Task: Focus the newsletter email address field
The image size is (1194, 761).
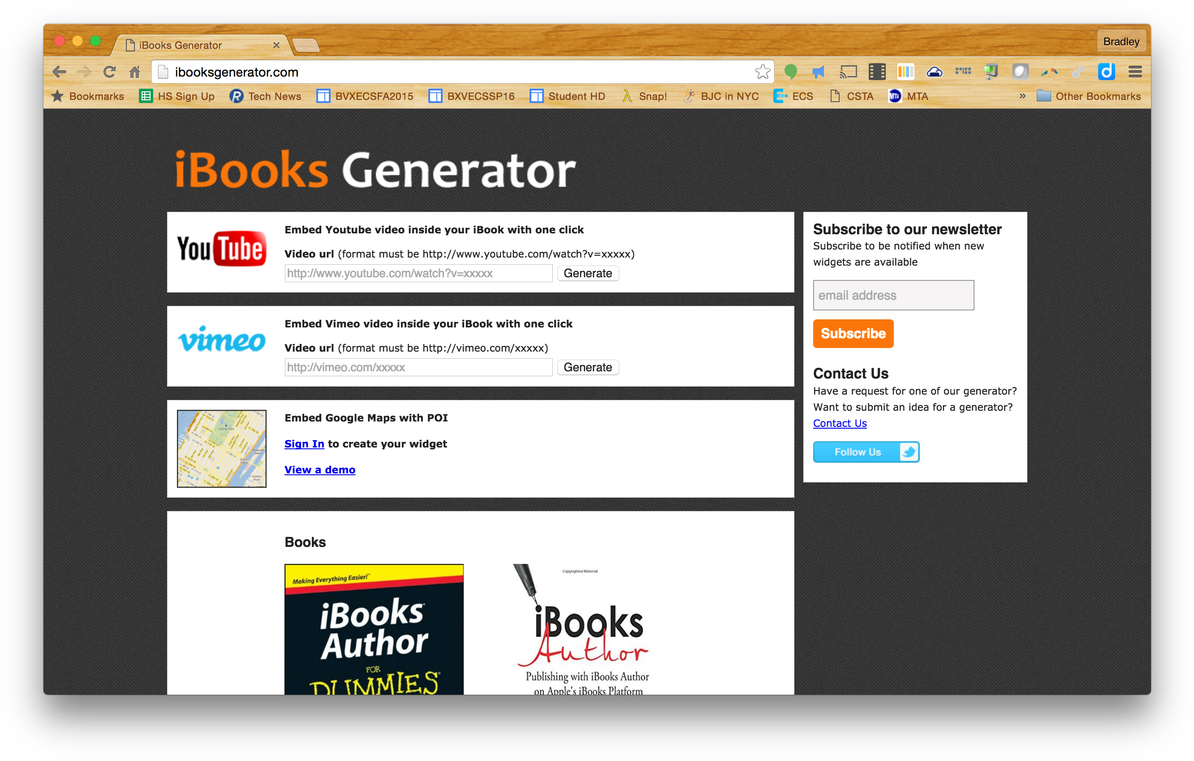Action: coord(893,296)
